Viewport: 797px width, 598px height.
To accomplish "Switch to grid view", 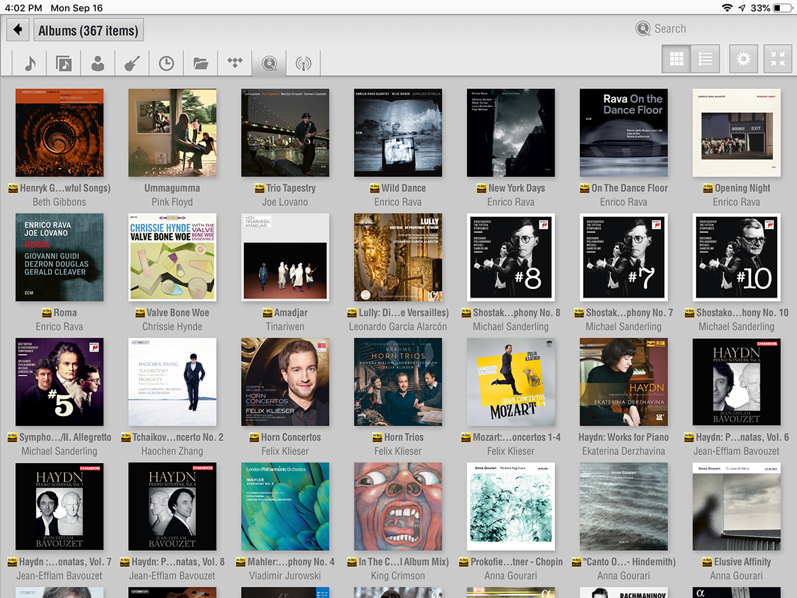I will coord(676,59).
